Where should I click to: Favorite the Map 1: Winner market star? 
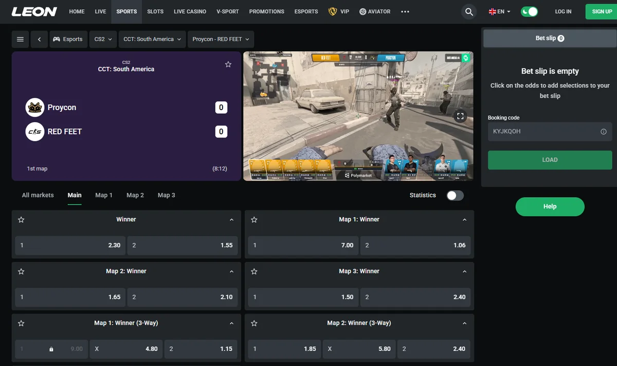254,219
